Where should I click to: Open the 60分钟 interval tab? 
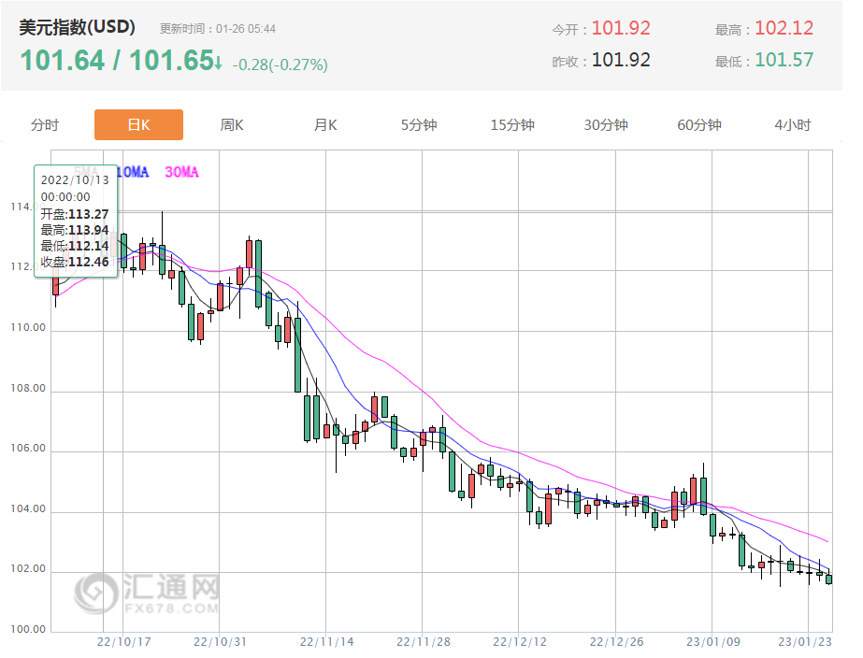[699, 125]
